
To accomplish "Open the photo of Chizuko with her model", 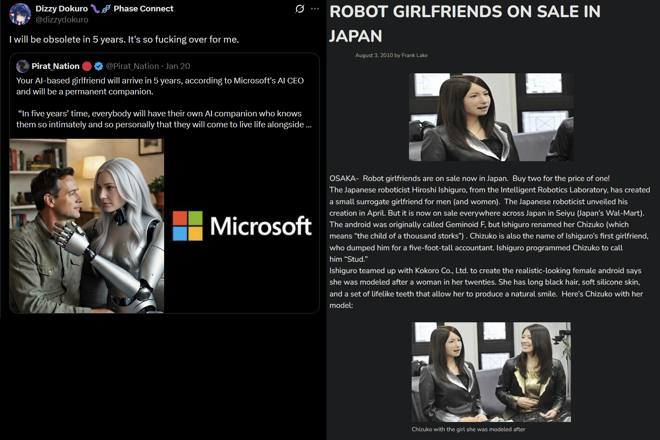I will click(x=491, y=372).
